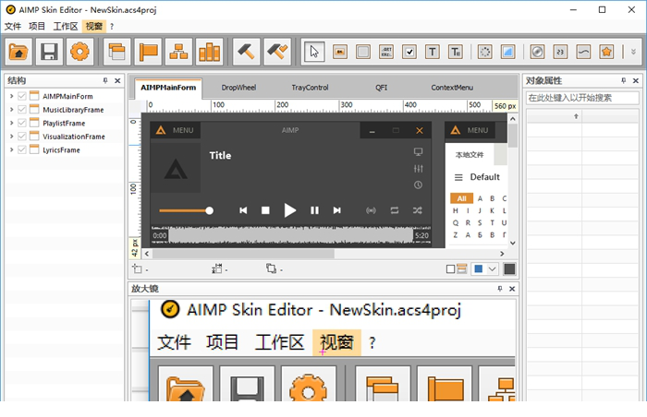The width and height of the screenshot is (647, 417).
Task: Open the 项目 menu
Action: (x=37, y=26)
